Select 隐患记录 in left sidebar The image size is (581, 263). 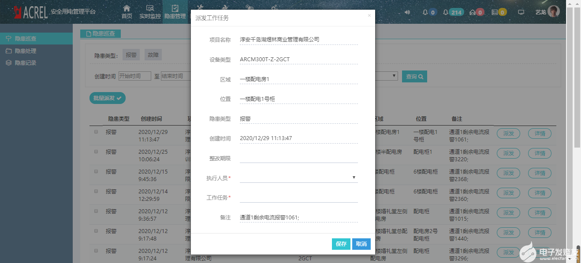pyautogui.click(x=36, y=63)
